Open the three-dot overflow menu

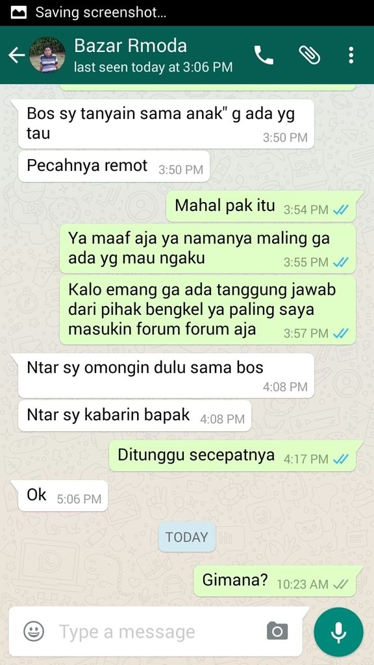click(351, 55)
